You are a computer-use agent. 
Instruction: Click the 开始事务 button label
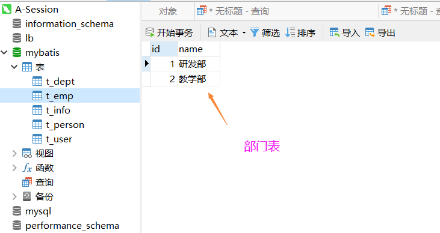point(175,33)
